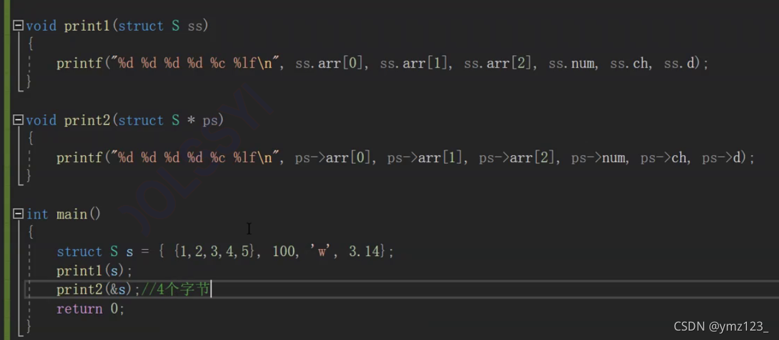Viewport: 779px width, 340px height.
Task: Click the value 100 in struct initializer
Action: [284, 252]
